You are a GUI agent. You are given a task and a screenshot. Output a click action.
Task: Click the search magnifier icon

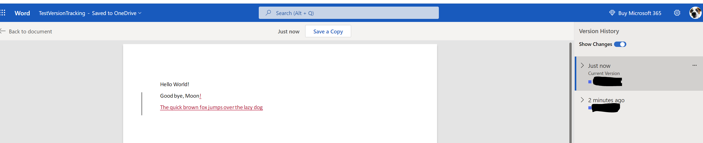pyautogui.click(x=268, y=13)
